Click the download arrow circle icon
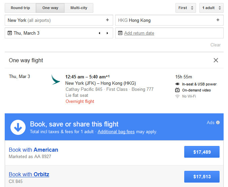Viewport: 228px width, 187px height. pos(18,127)
